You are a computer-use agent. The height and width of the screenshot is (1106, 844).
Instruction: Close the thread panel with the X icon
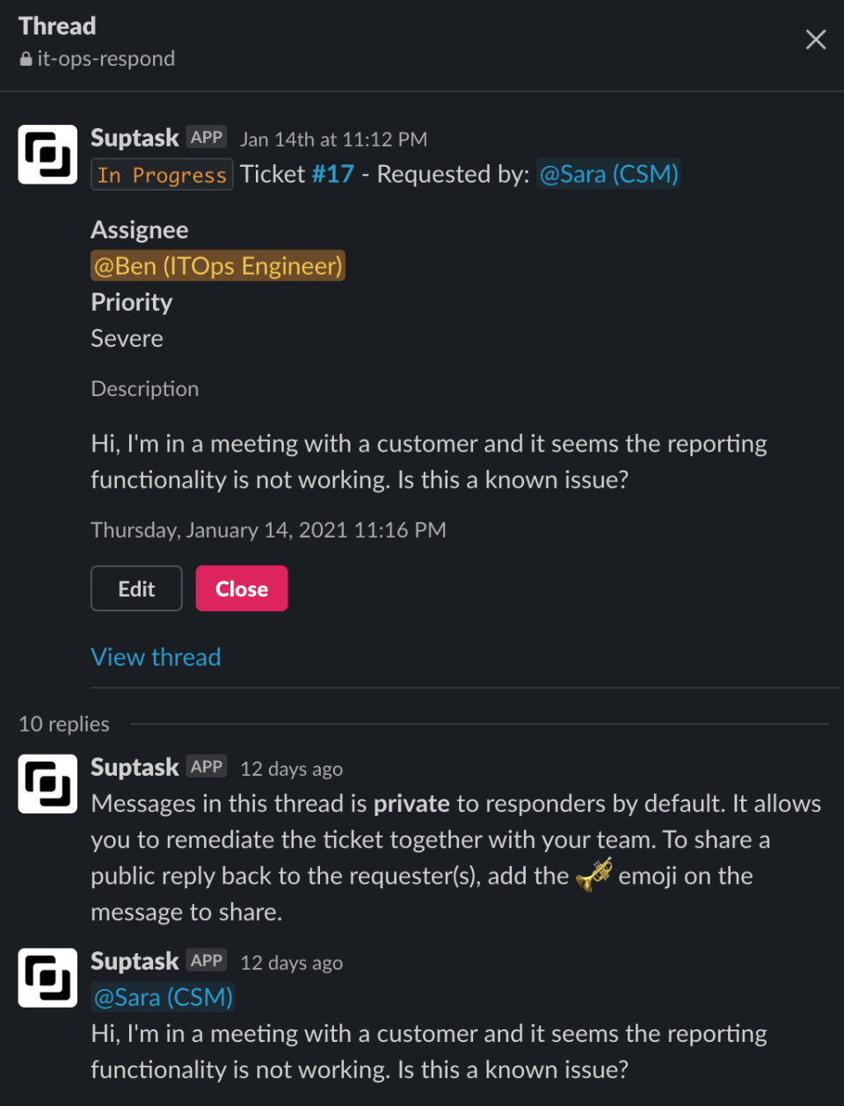tap(815, 40)
